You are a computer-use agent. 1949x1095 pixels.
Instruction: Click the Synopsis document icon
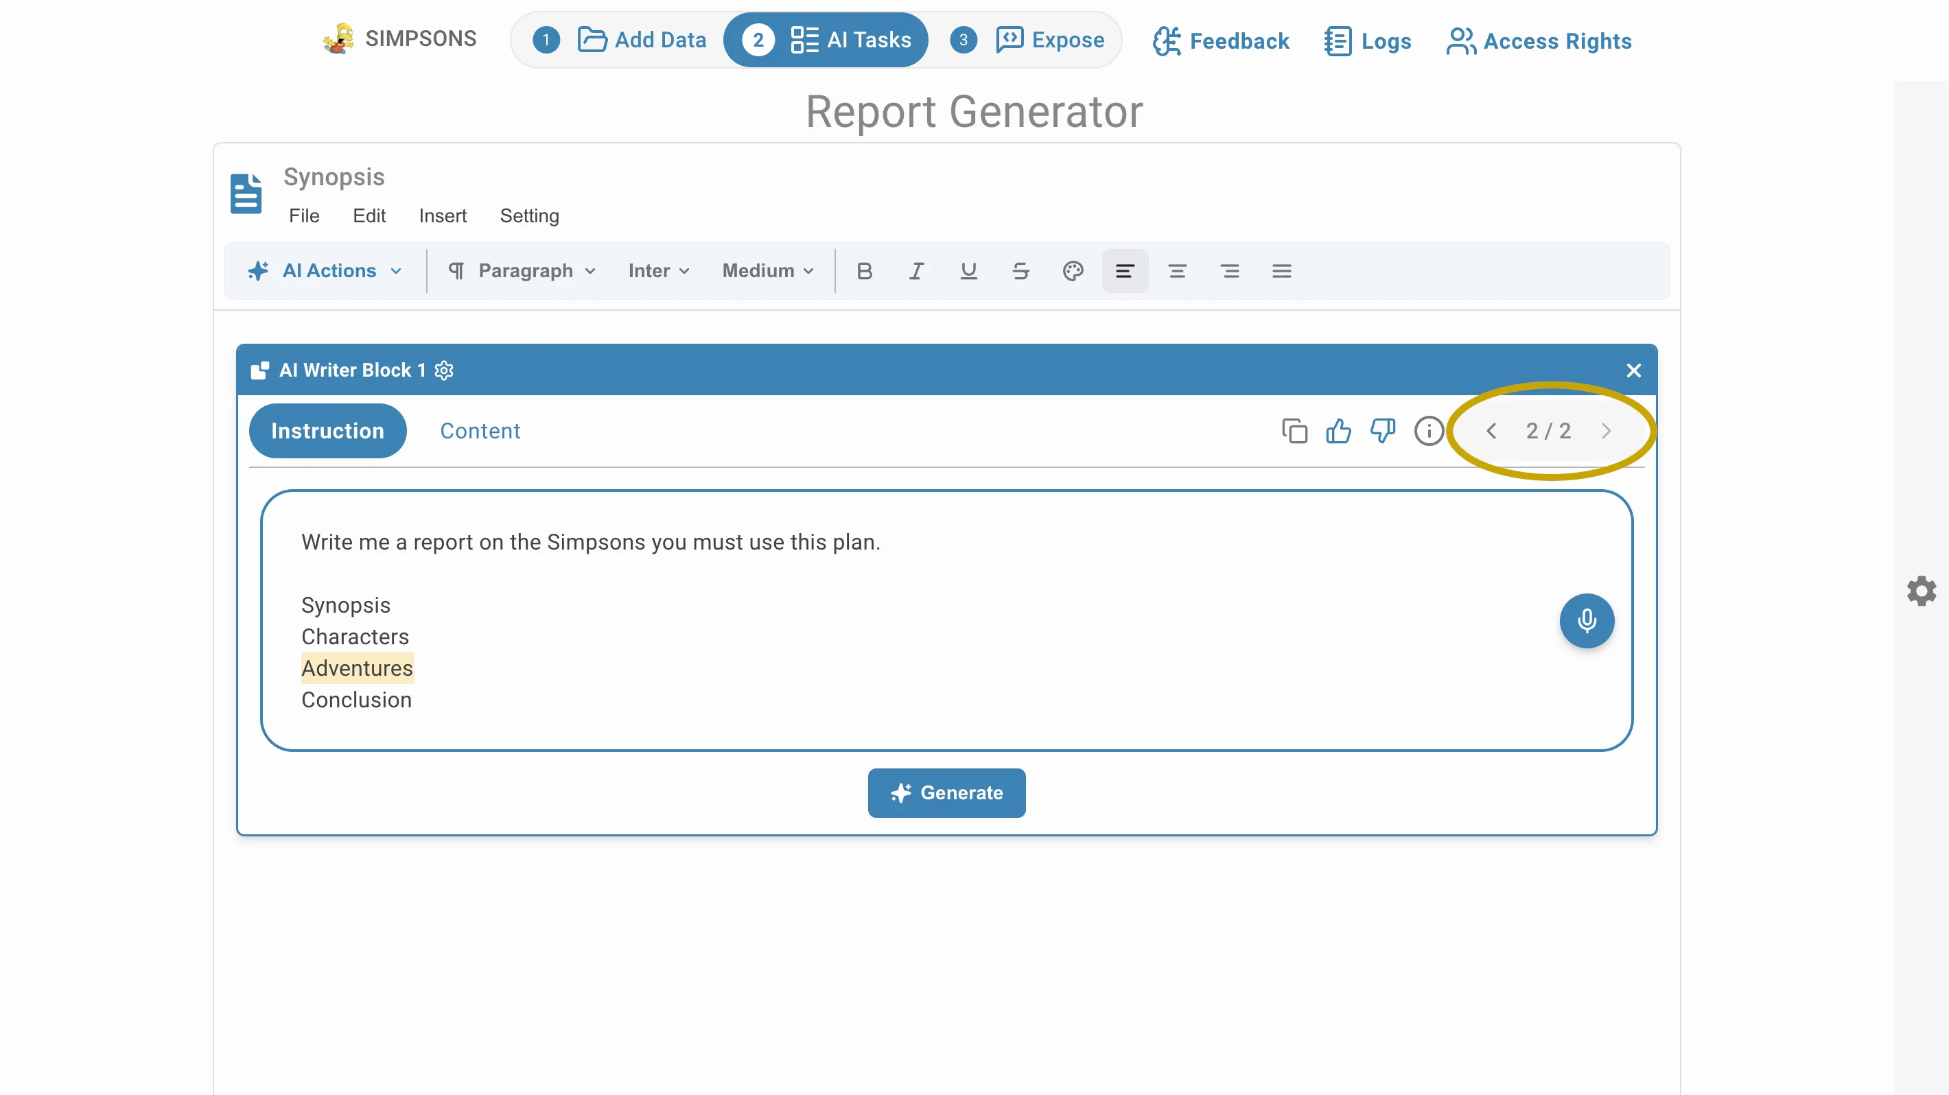(246, 193)
